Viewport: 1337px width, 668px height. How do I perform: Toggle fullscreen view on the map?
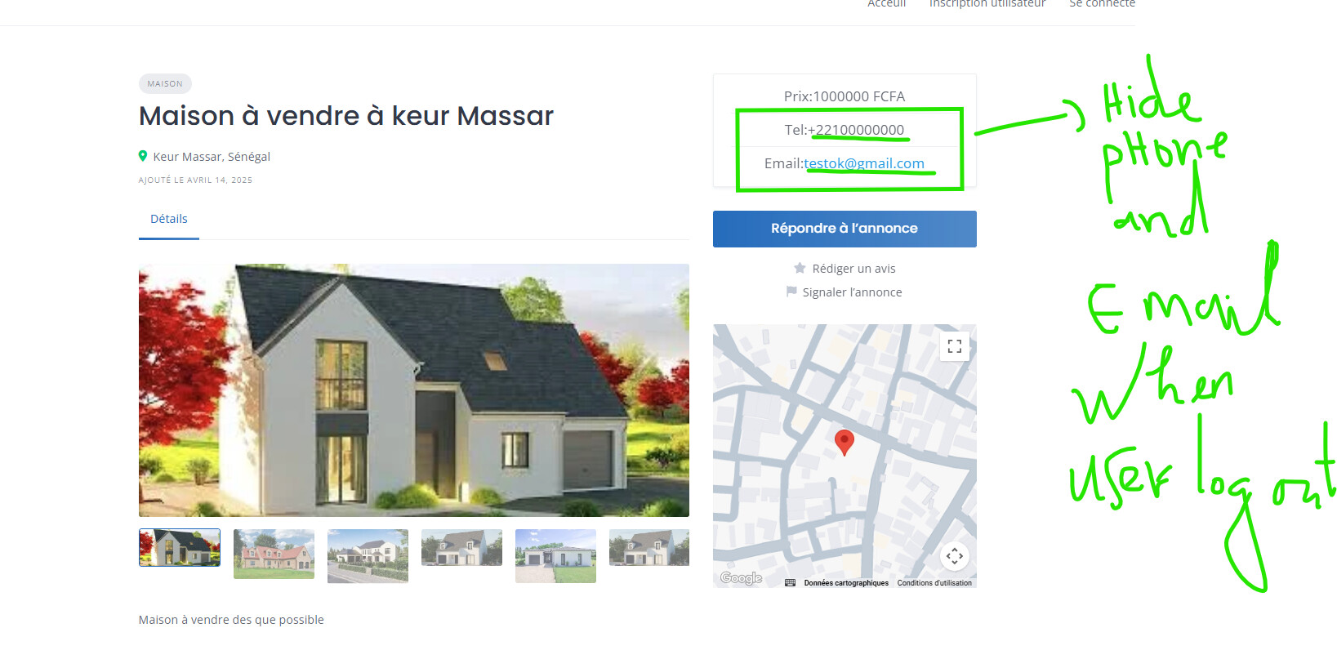point(954,346)
